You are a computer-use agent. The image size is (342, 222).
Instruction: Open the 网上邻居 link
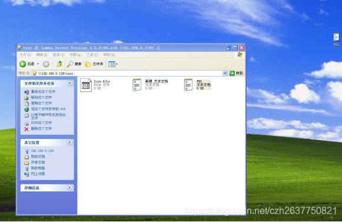[x=38, y=174]
